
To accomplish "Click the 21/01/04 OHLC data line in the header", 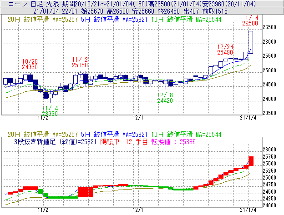I will click(130, 11).
